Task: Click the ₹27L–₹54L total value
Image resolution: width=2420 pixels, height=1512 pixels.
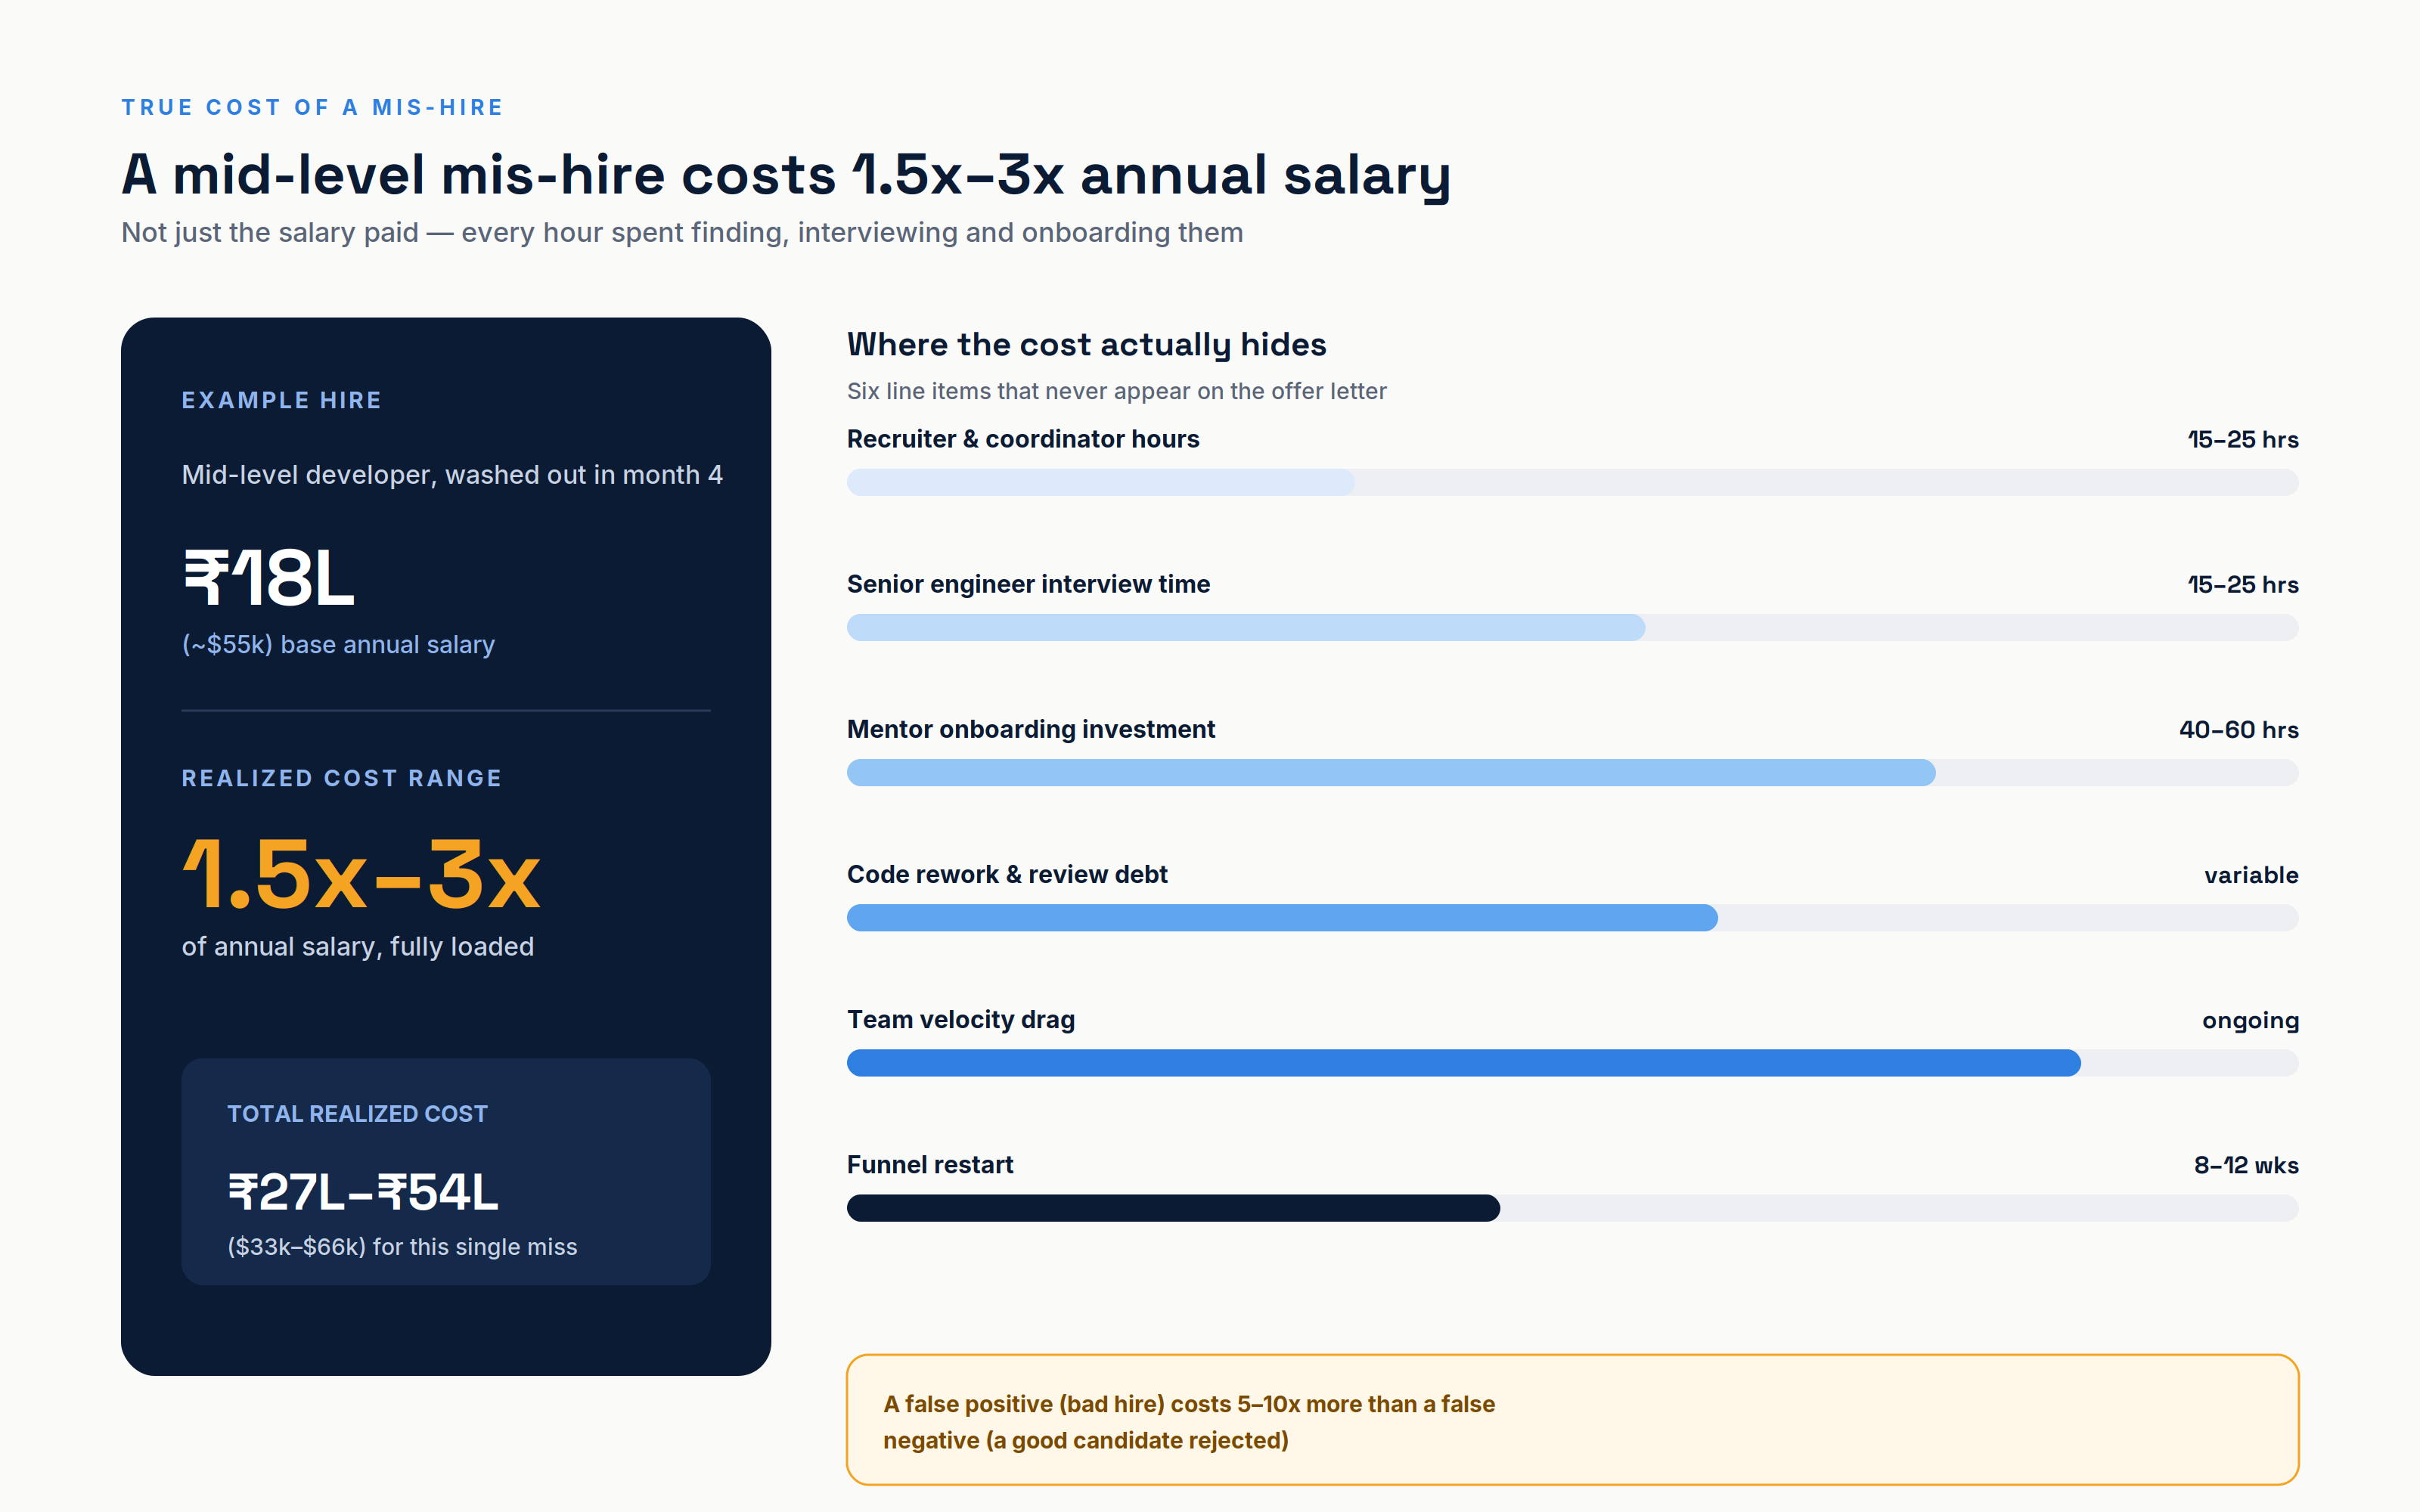Action: click(362, 1192)
